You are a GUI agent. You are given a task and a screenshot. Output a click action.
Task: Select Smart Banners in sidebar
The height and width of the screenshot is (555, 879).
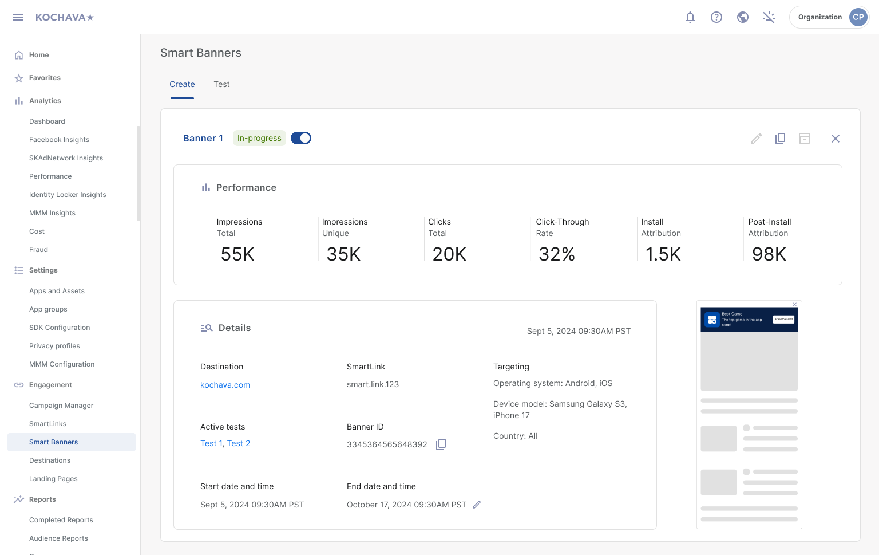(72, 442)
